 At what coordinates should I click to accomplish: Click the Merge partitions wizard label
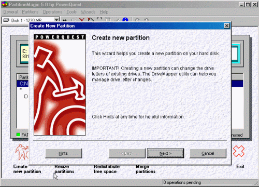pos(146,169)
